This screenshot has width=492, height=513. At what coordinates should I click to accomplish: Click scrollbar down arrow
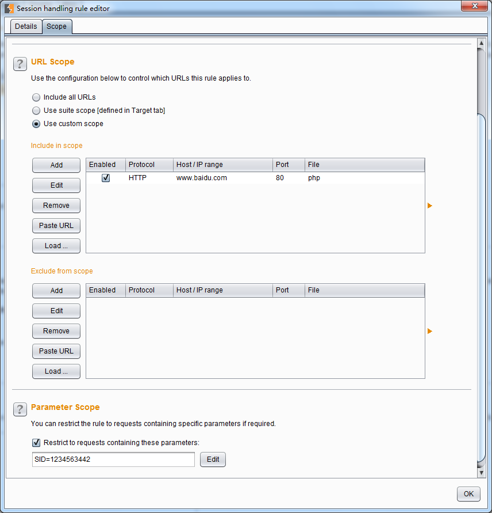click(481, 472)
